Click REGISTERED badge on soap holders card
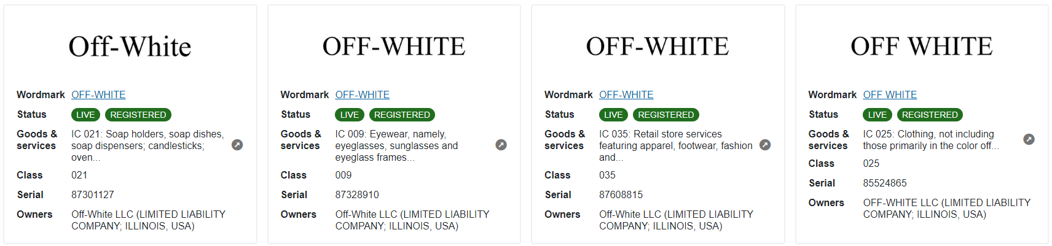The height and width of the screenshot is (246, 1052). point(138,115)
